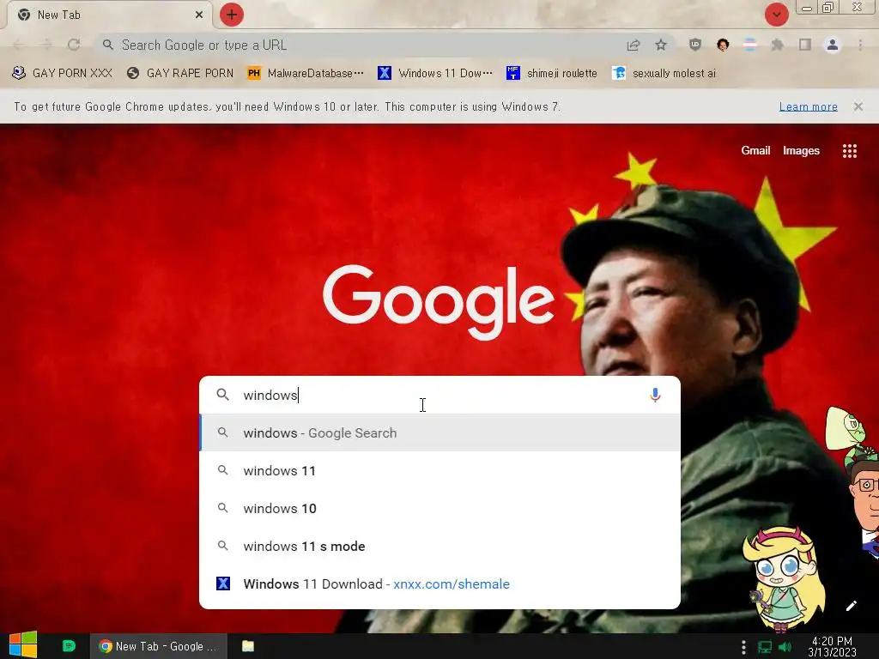Start voice search with the microphone
Image resolution: width=879 pixels, height=659 pixels.
655,395
